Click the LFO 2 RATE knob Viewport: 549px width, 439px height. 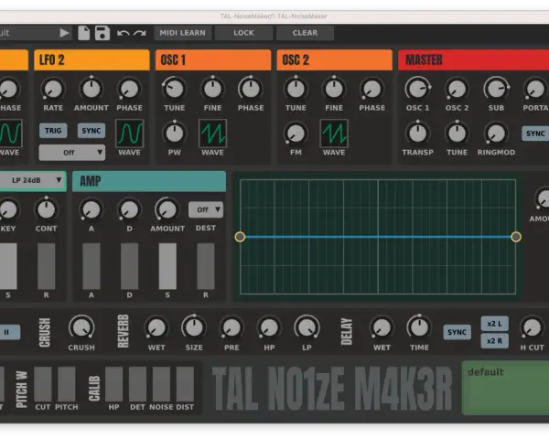tap(53, 89)
